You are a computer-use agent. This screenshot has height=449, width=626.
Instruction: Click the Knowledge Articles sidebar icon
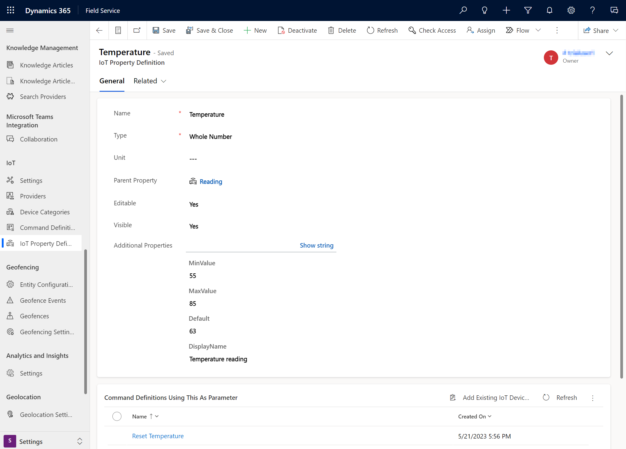pyautogui.click(x=10, y=64)
